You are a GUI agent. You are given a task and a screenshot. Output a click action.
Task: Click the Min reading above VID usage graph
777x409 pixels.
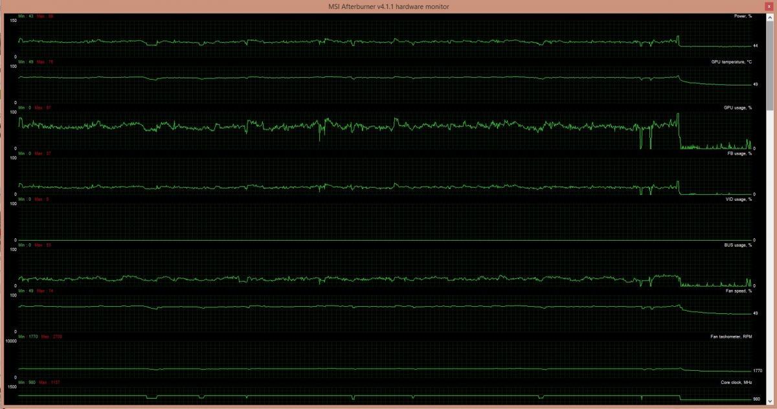coord(25,199)
